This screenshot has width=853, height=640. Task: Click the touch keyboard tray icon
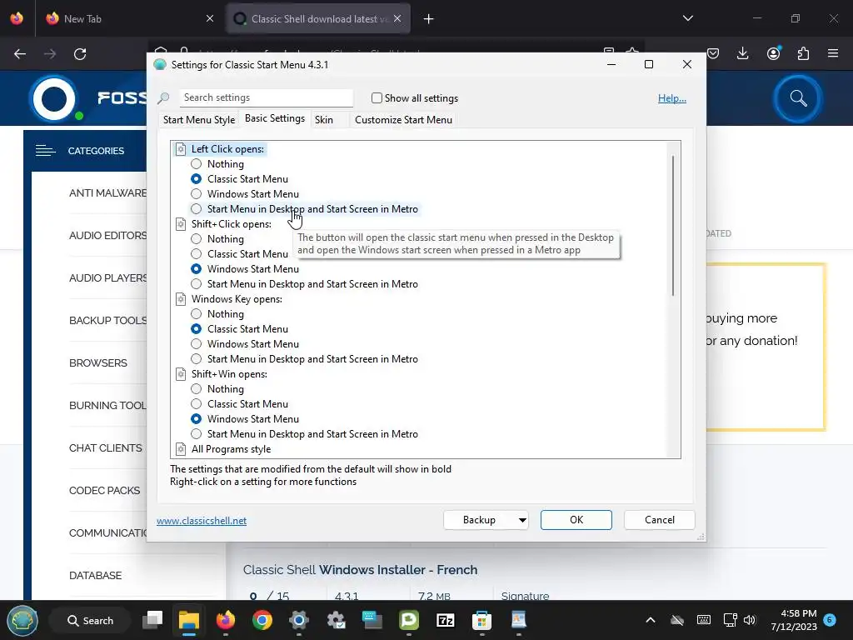pos(703,620)
